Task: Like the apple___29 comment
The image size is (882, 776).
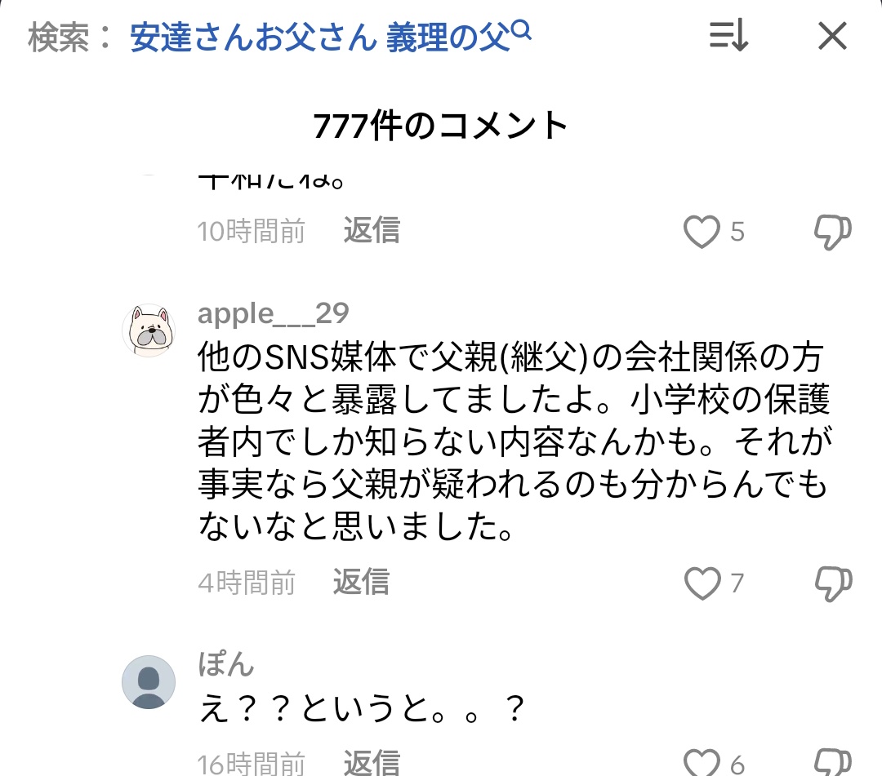Action: point(702,583)
